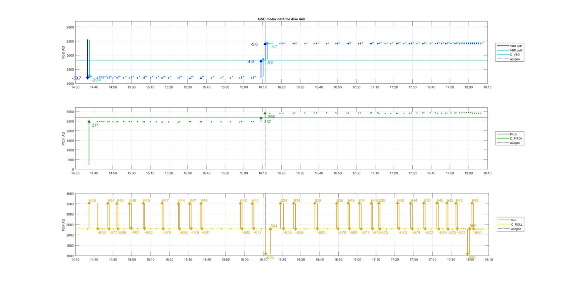Click the '645' roll data label

(146, 200)
